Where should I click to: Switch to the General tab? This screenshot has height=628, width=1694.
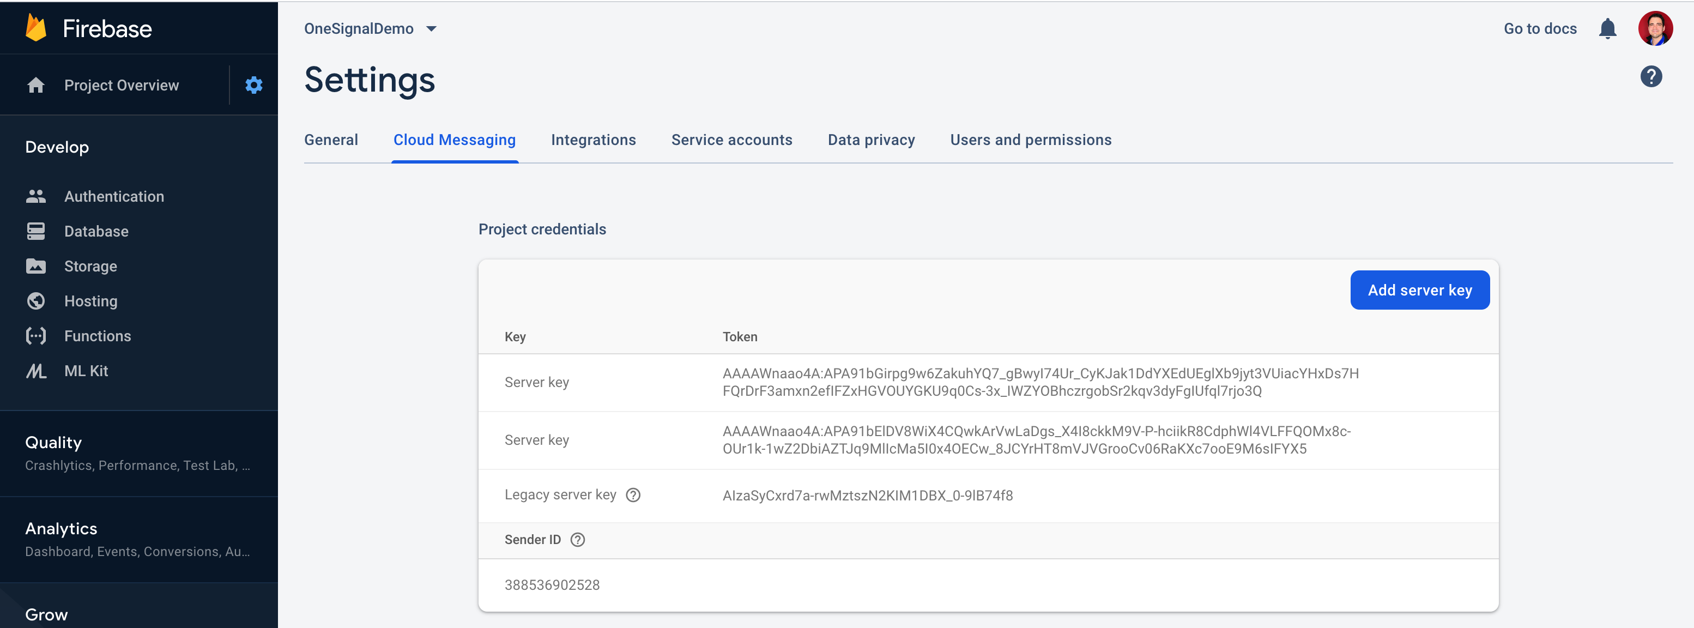coord(331,140)
